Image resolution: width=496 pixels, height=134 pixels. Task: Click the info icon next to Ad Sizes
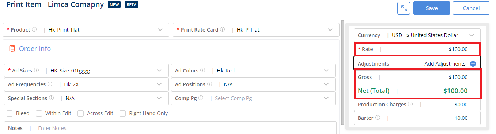coord(36,71)
